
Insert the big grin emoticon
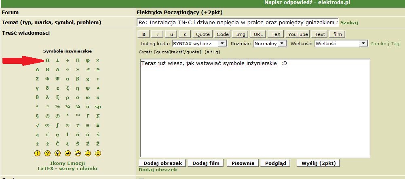tap(78, 154)
